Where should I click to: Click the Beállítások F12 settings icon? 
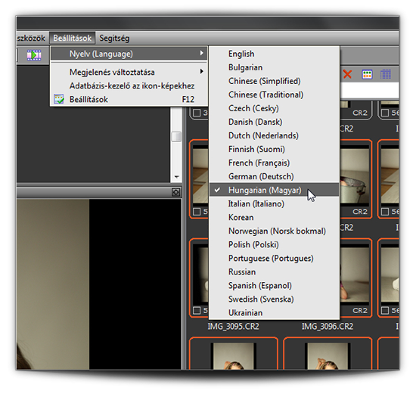59,99
